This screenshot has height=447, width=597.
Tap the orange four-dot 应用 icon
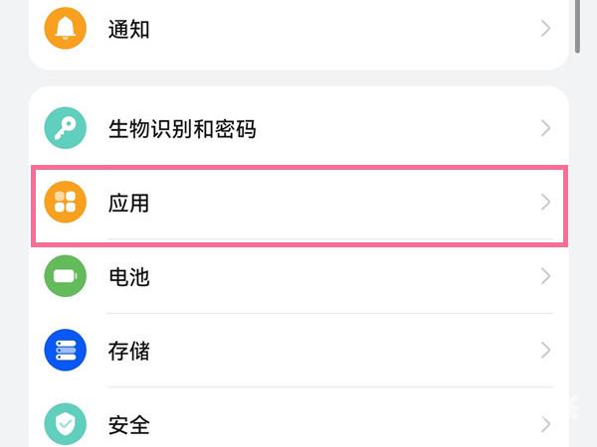point(66,204)
